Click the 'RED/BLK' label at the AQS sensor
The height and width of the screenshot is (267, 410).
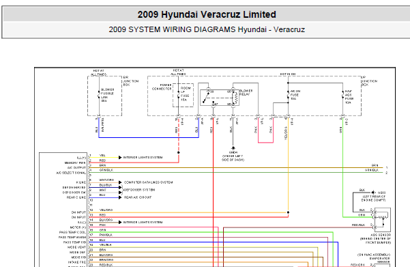(x=358, y=225)
